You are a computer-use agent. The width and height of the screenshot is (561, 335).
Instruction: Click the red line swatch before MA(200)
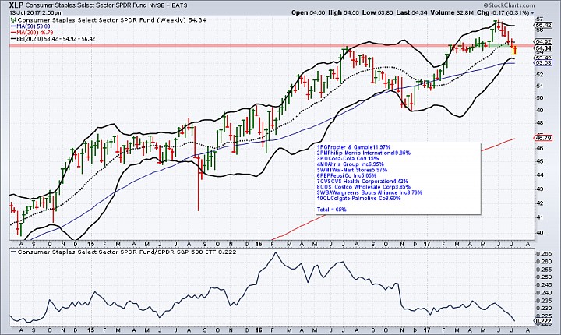point(13,33)
